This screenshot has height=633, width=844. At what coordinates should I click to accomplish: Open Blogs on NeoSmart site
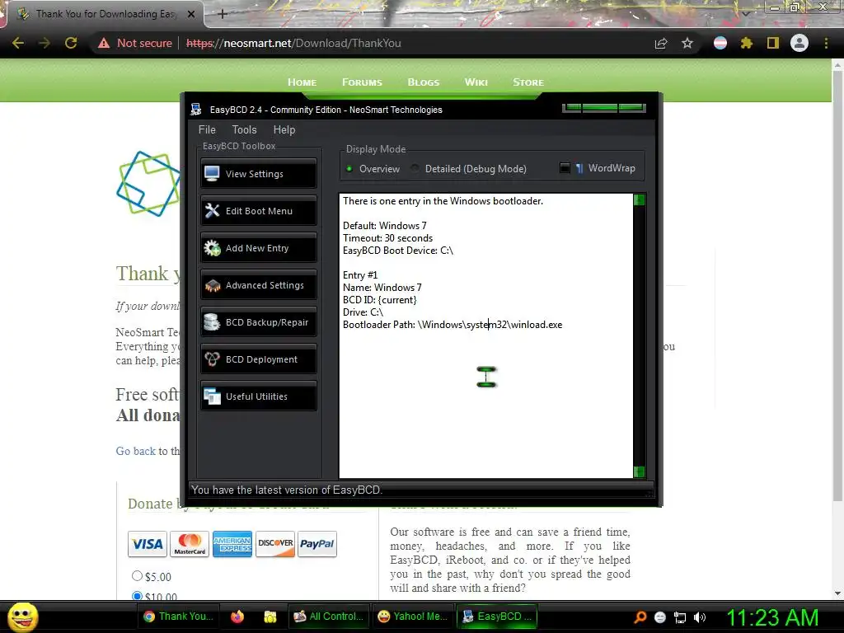423,82
